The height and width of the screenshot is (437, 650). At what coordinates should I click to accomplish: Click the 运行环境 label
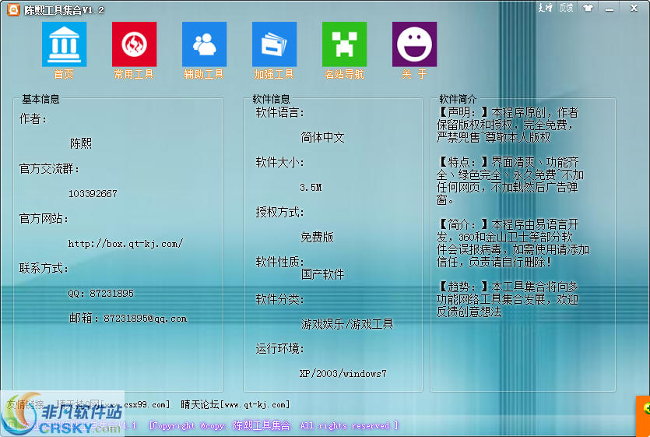(x=279, y=349)
